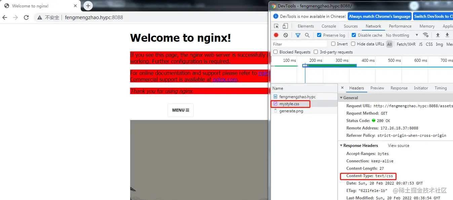Filter requests by CSS
The height and width of the screenshot is (200, 453).
tap(429, 44)
